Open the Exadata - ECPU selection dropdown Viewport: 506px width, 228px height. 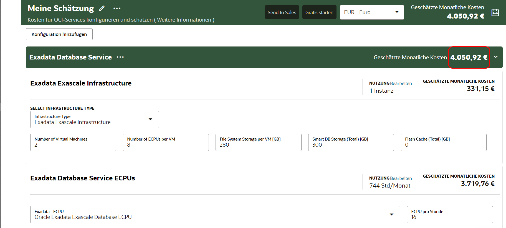click(391, 214)
